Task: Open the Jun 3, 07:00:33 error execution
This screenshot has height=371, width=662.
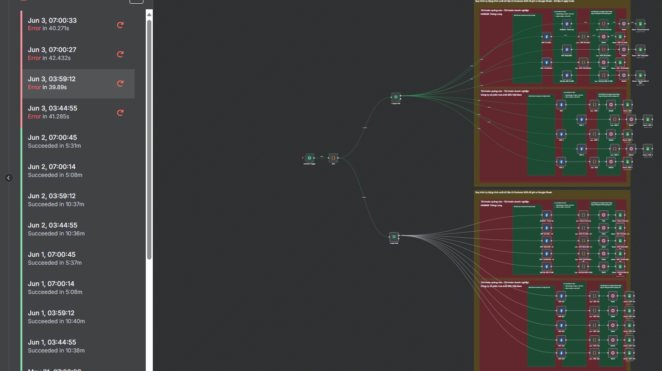Action: tap(78, 25)
